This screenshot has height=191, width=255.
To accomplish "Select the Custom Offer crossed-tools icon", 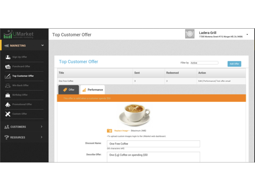I will coord(7,114).
